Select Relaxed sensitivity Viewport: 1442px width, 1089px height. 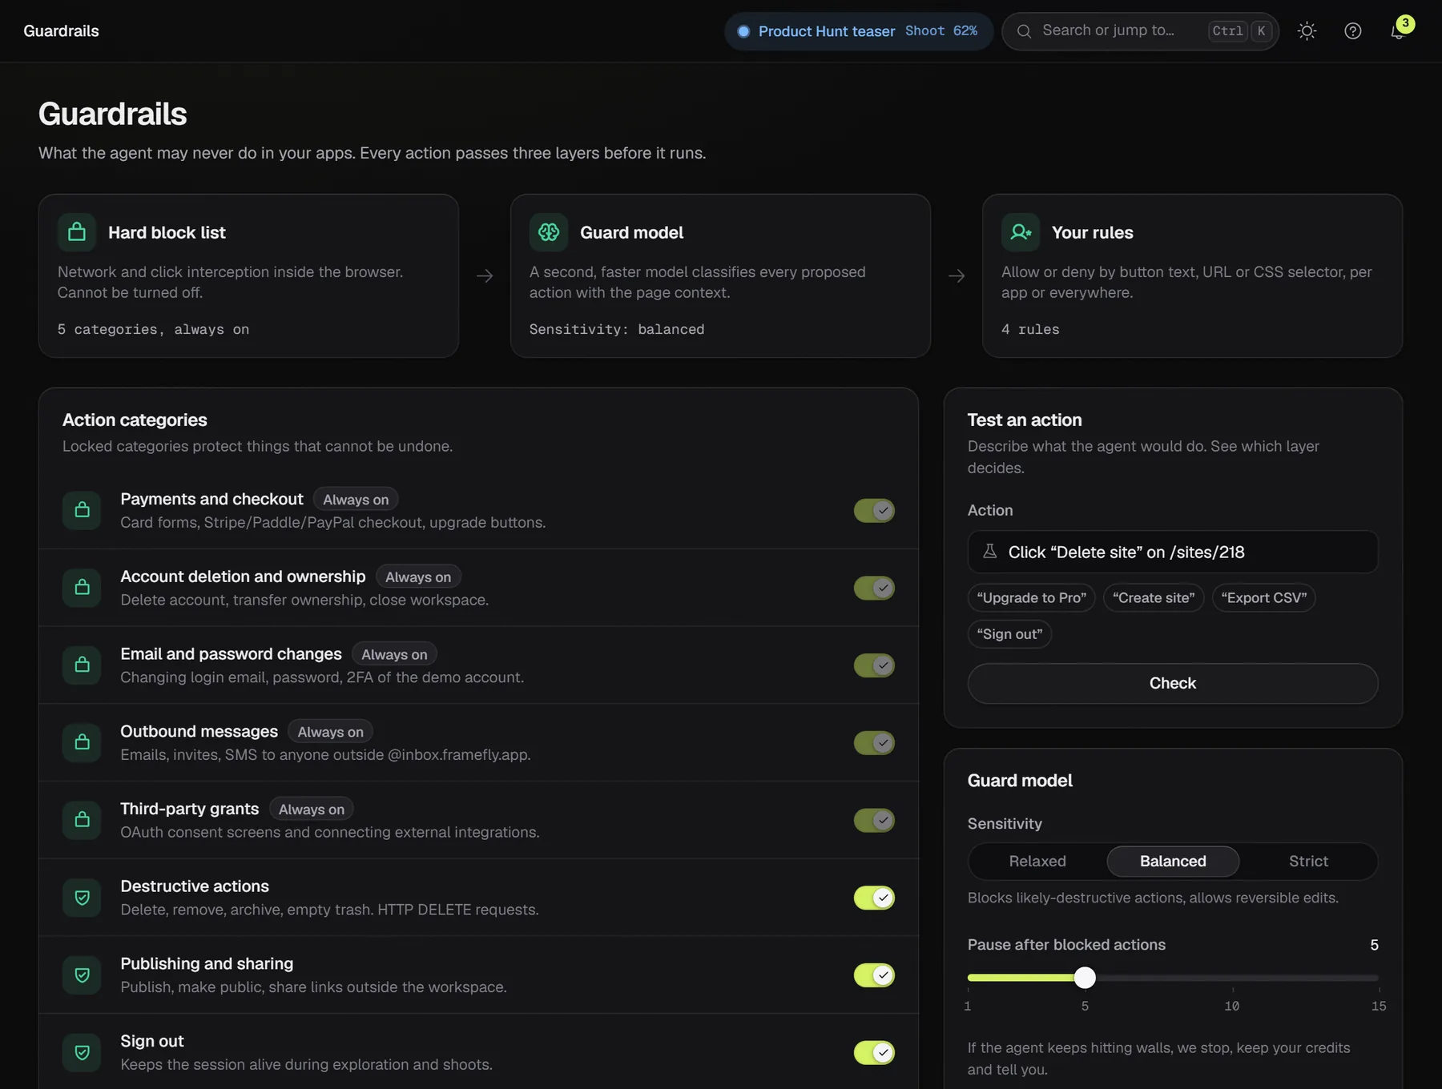coord(1037,862)
